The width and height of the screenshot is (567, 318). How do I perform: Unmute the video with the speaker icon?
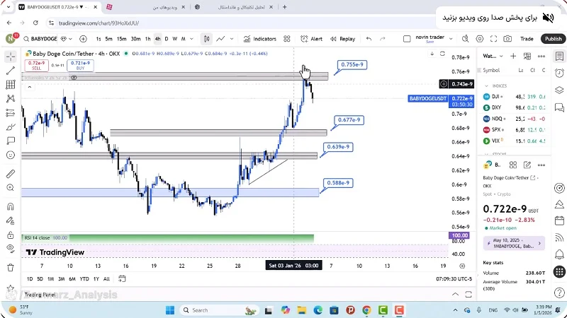[548, 17]
